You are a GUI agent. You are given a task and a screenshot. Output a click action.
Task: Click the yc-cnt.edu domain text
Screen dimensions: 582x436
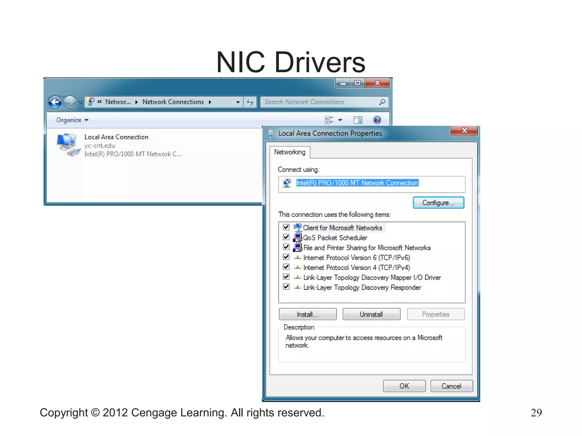(99, 146)
